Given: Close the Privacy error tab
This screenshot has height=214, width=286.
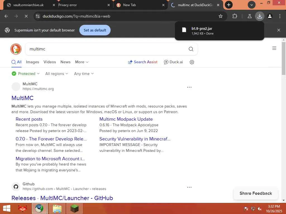Looking at the screenshot, I should [x=109, y=5].
